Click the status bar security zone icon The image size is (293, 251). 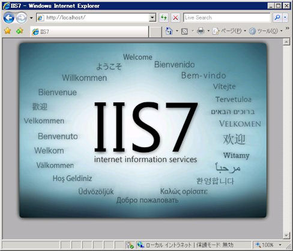click(x=140, y=244)
